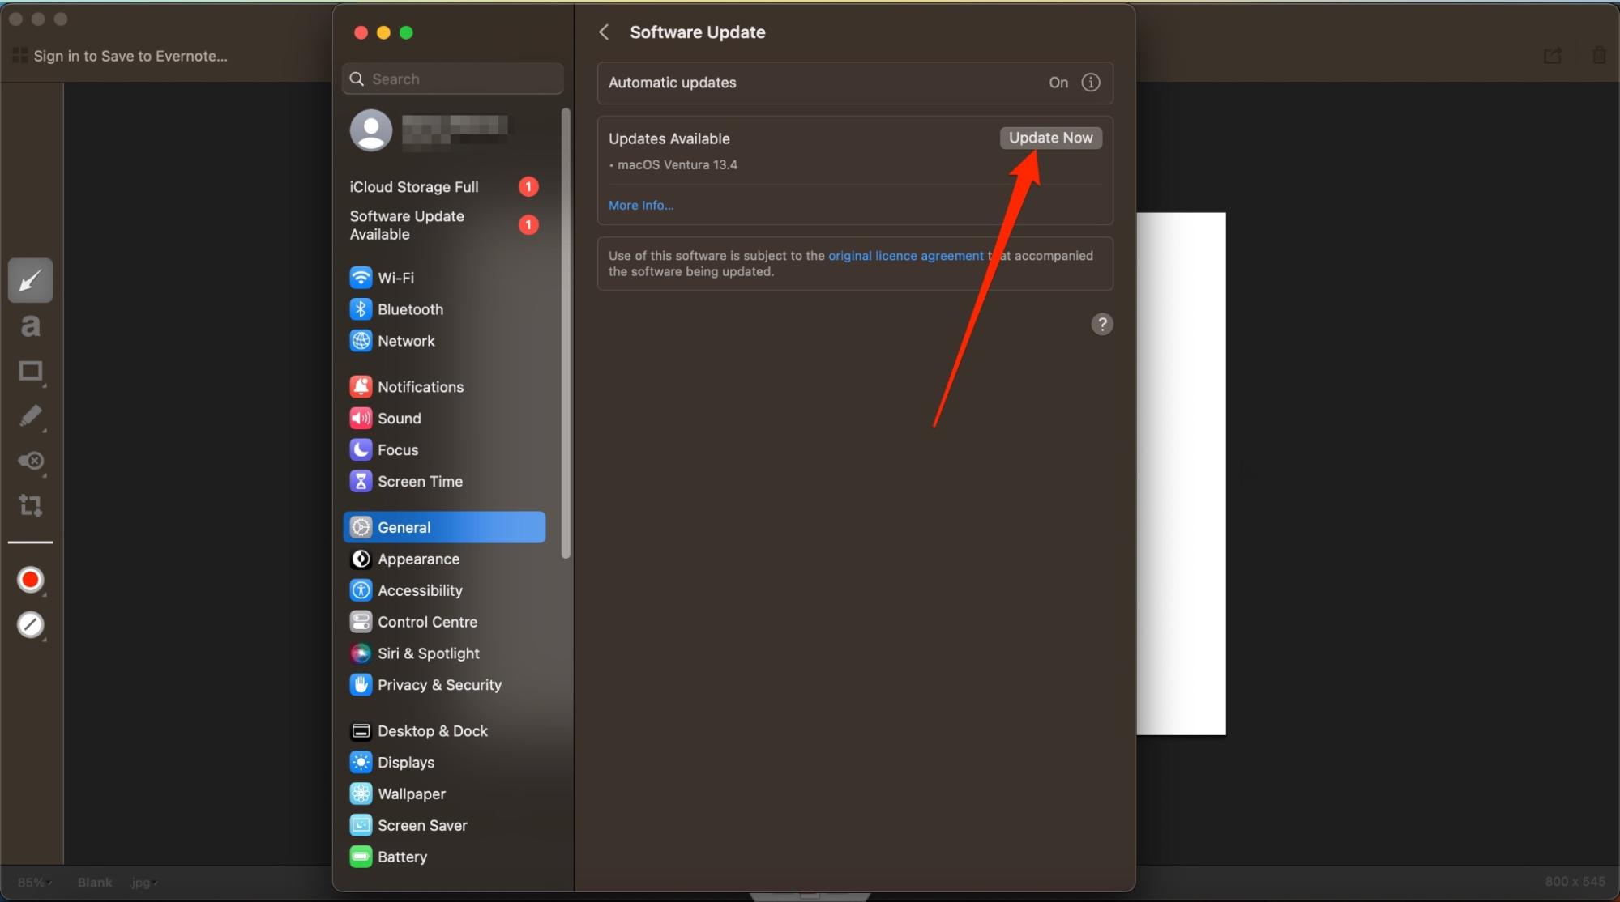
Task: Open Battery settings
Action: coord(444,857)
